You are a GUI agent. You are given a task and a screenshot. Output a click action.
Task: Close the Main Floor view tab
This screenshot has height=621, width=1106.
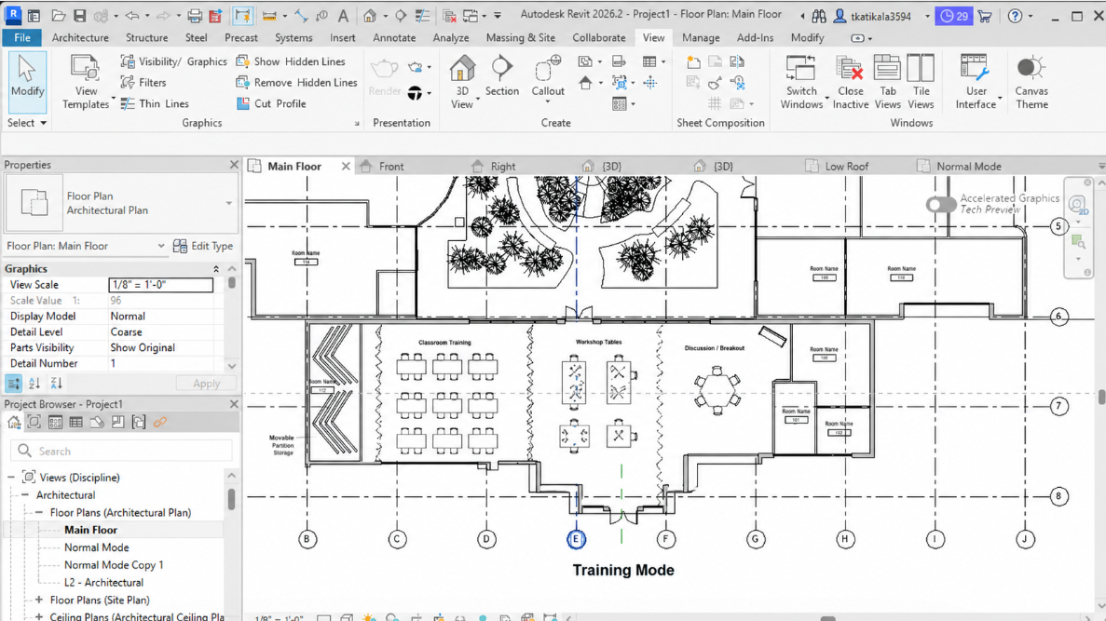346,167
